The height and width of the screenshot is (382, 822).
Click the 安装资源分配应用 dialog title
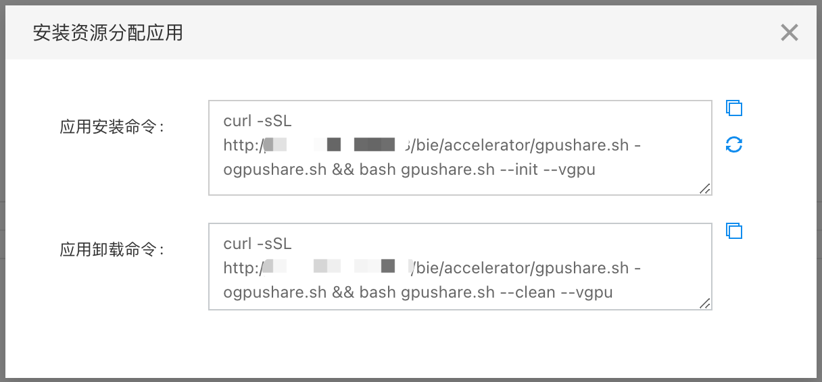pos(108,32)
